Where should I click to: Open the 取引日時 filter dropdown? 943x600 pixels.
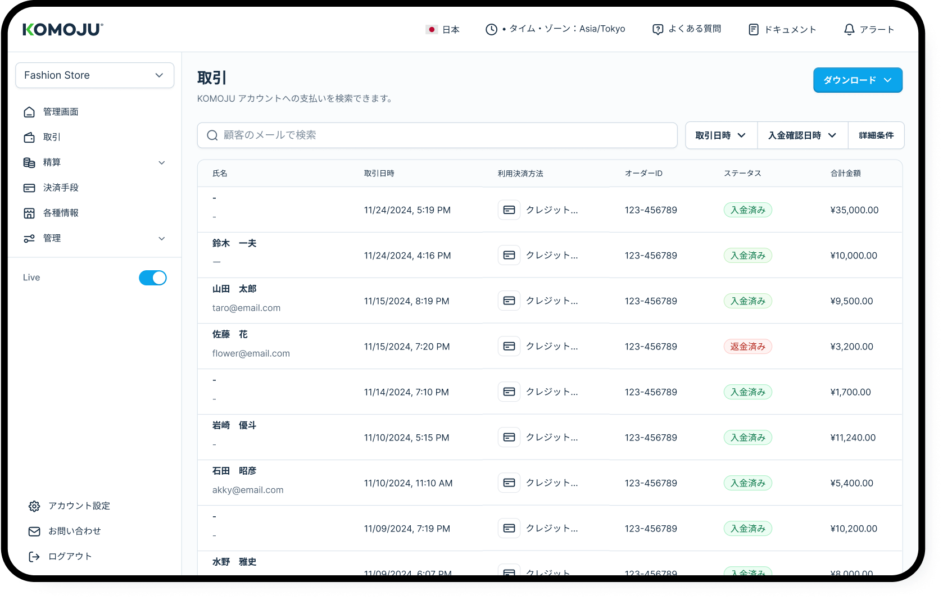720,135
